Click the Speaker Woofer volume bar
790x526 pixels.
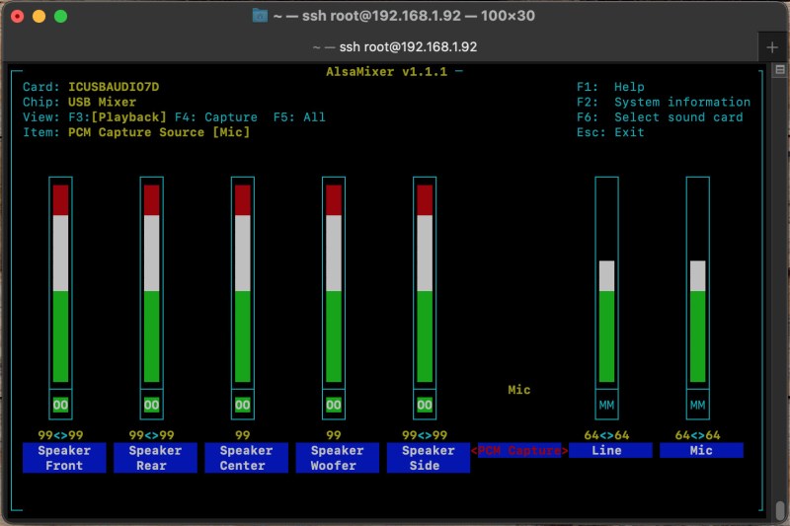coord(334,283)
